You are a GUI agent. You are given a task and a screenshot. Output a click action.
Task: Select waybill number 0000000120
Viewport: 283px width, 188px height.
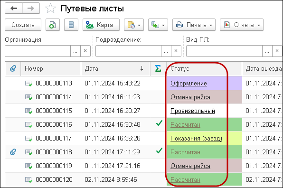tap(54, 180)
